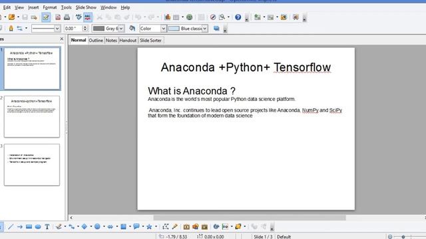Screen dimensions: 426x239
Task: Click the Arrange tool icon
Action: tap(238, 226)
